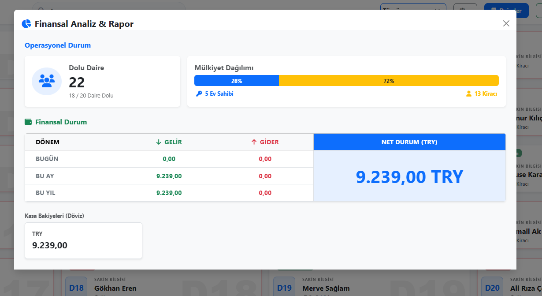The width and height of the screenshot is (542, 296).
Task: Click the person icon beside 13 Kiracı
Action: pyautogui.click(x=469, y=94)
